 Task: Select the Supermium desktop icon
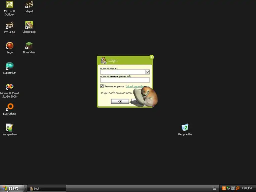pos(9,68)
